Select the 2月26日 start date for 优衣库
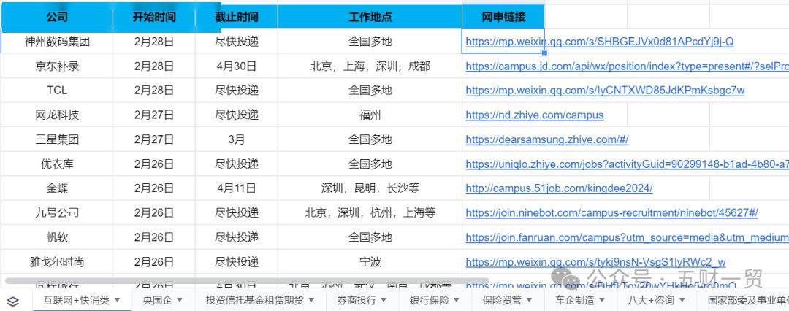The height and width of the screenshot is (311, 789). 154,164
